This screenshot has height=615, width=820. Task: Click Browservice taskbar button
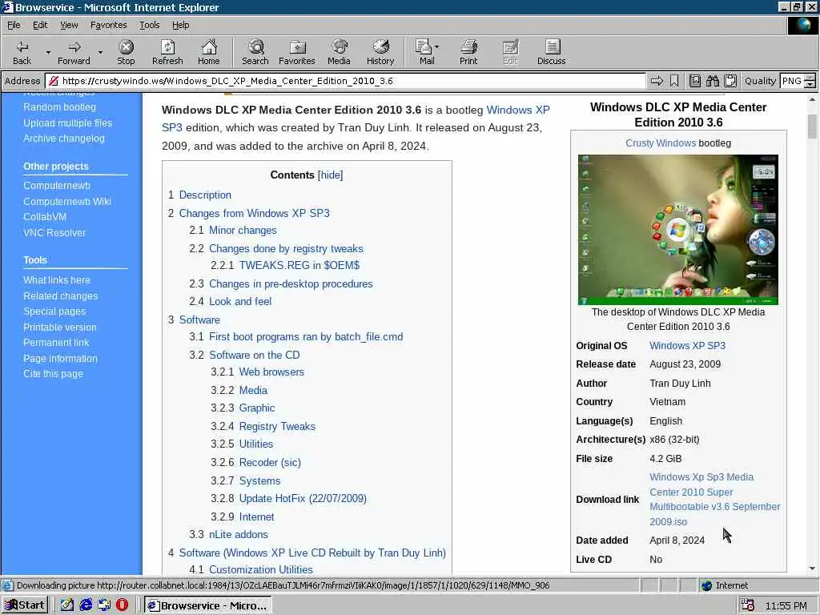coord(207,605)
